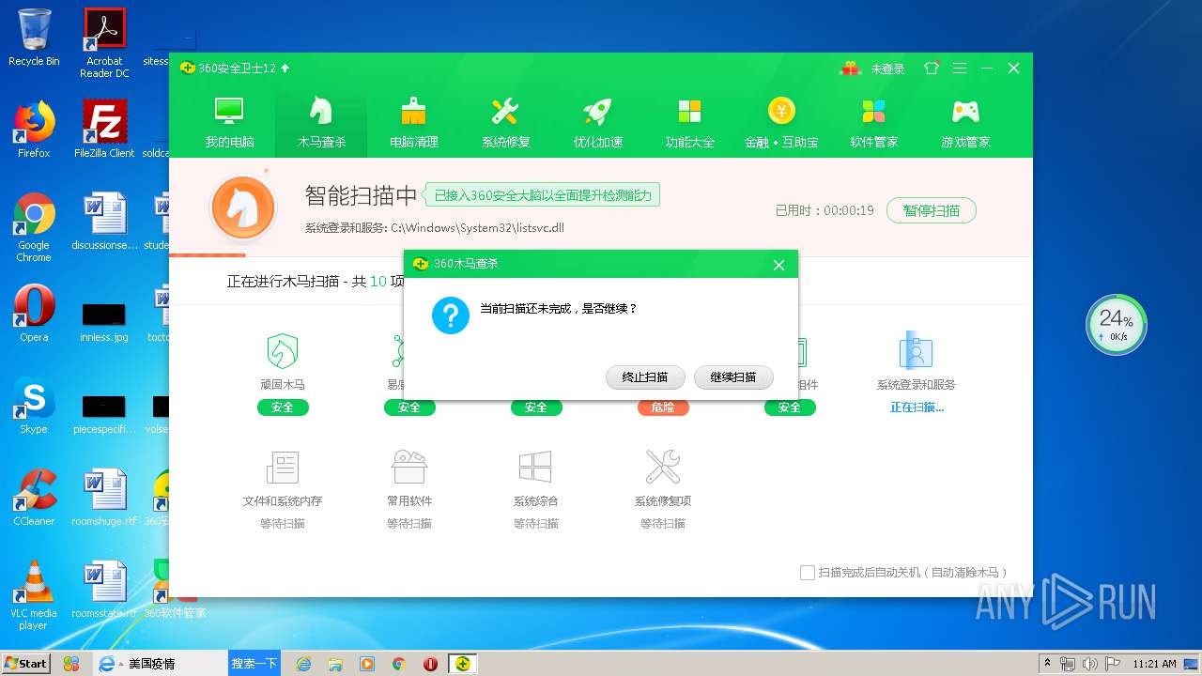The image size is (1202, 676).
Task: Click the 已接入360安全大脑 banner label
Action: pos(543,195)
